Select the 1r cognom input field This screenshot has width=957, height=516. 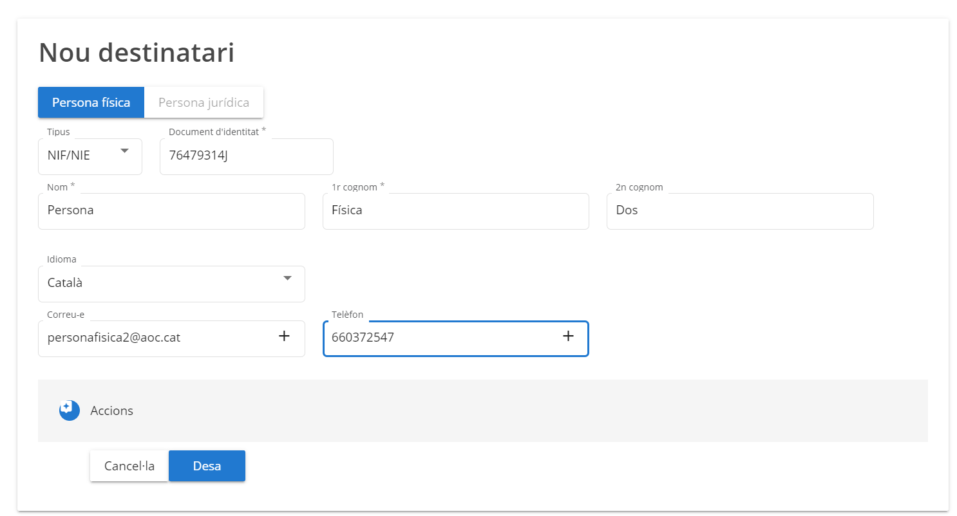tap(455, 210)
